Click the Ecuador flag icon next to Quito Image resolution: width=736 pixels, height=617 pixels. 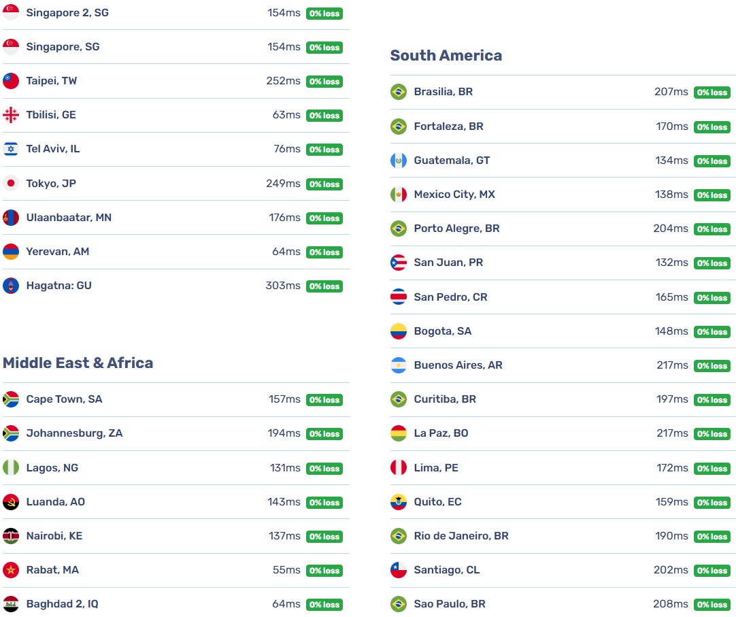pyautogui.click(x=399, y=502)
